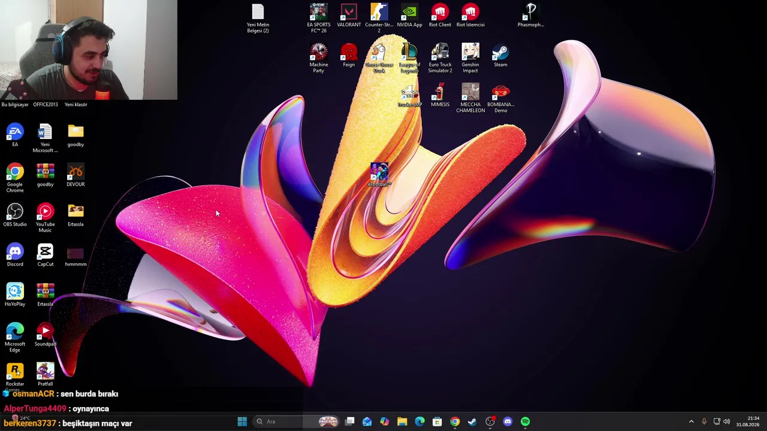Open Copilot from the taskbar
The height and width of the screenshot is (431, 767).
pyautogui.click(x=385, y=421)
